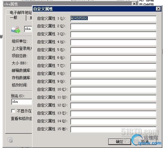Click the Custom Attribute 1 input field
This screenshot has width=163, height=148.
(x=113, y=19)
